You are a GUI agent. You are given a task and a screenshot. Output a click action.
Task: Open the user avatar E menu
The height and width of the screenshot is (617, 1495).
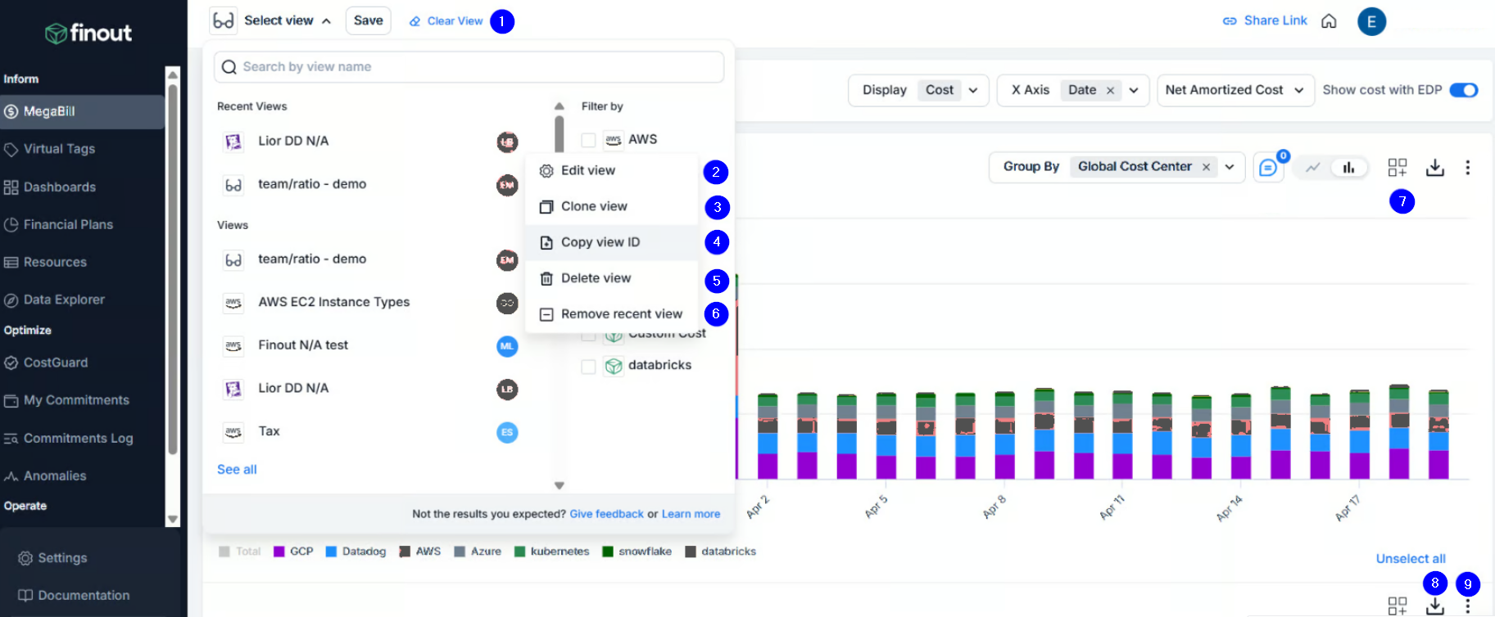(1371, 21)
